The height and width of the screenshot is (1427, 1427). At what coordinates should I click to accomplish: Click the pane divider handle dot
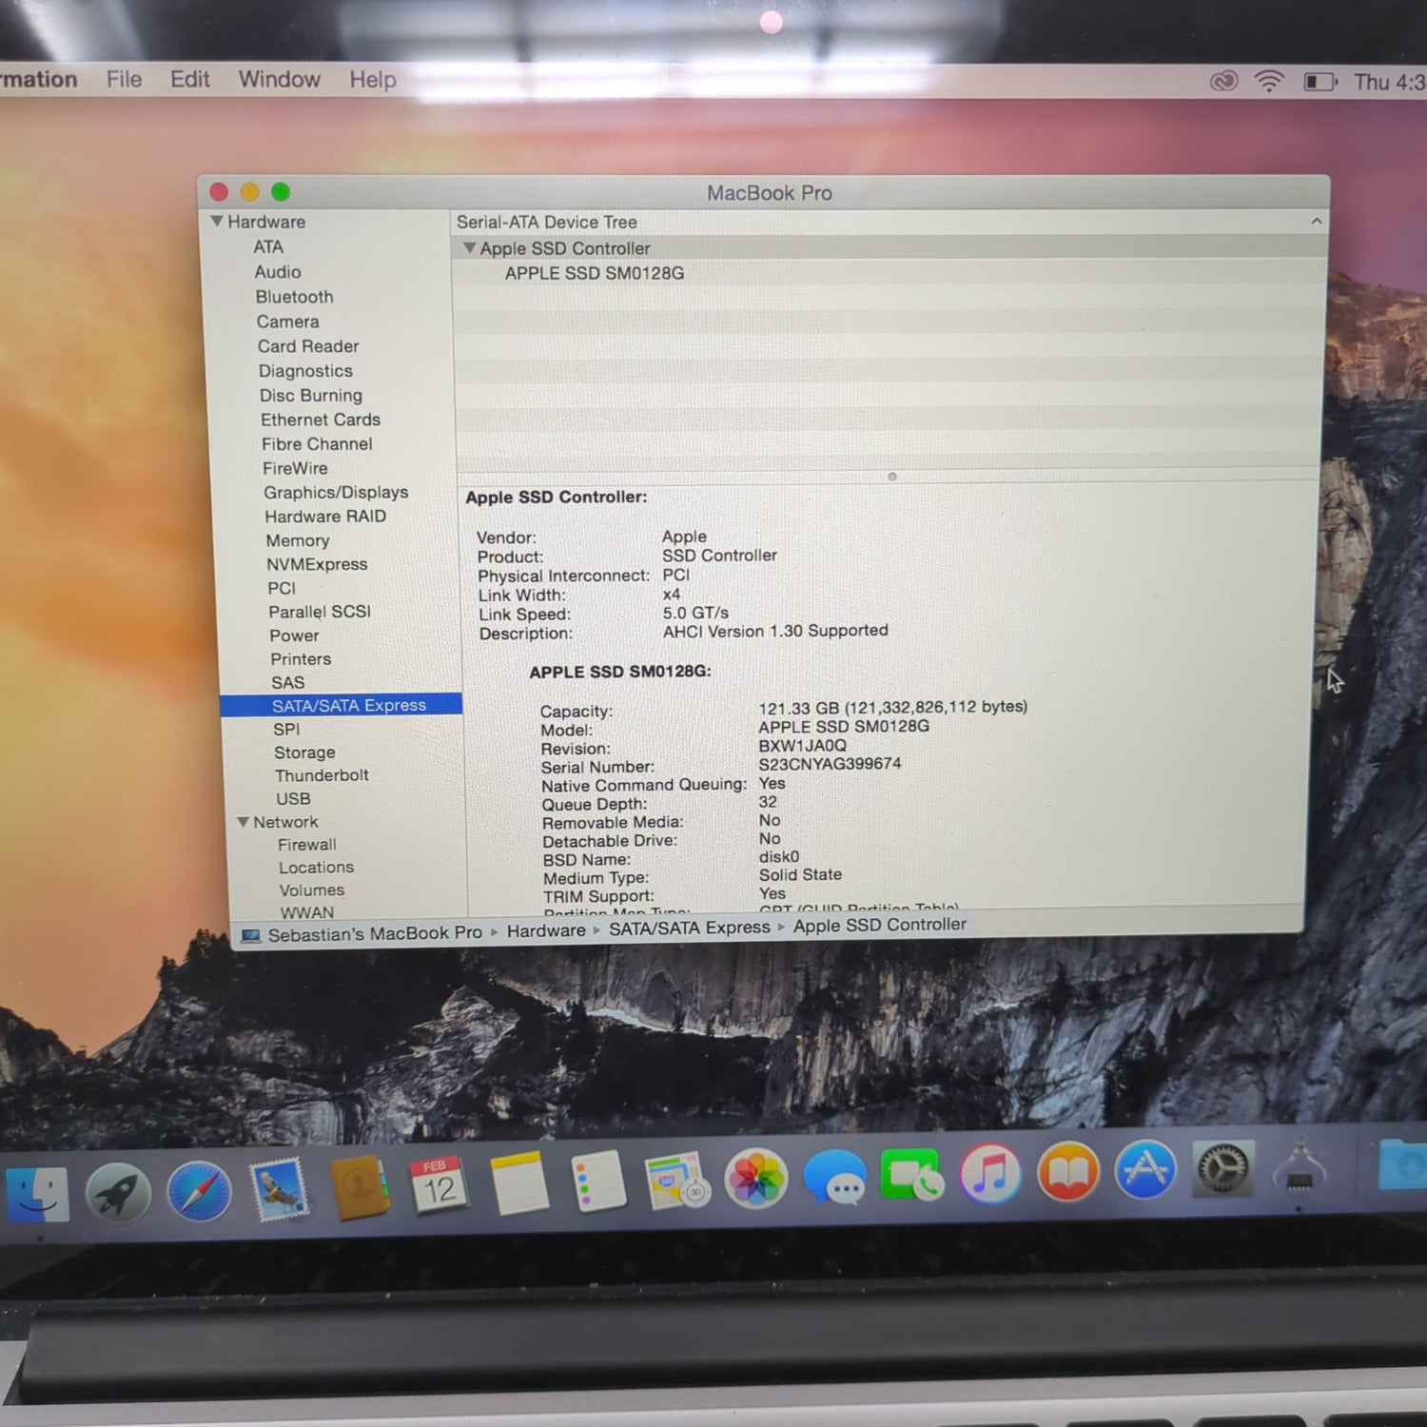(891, 477)
